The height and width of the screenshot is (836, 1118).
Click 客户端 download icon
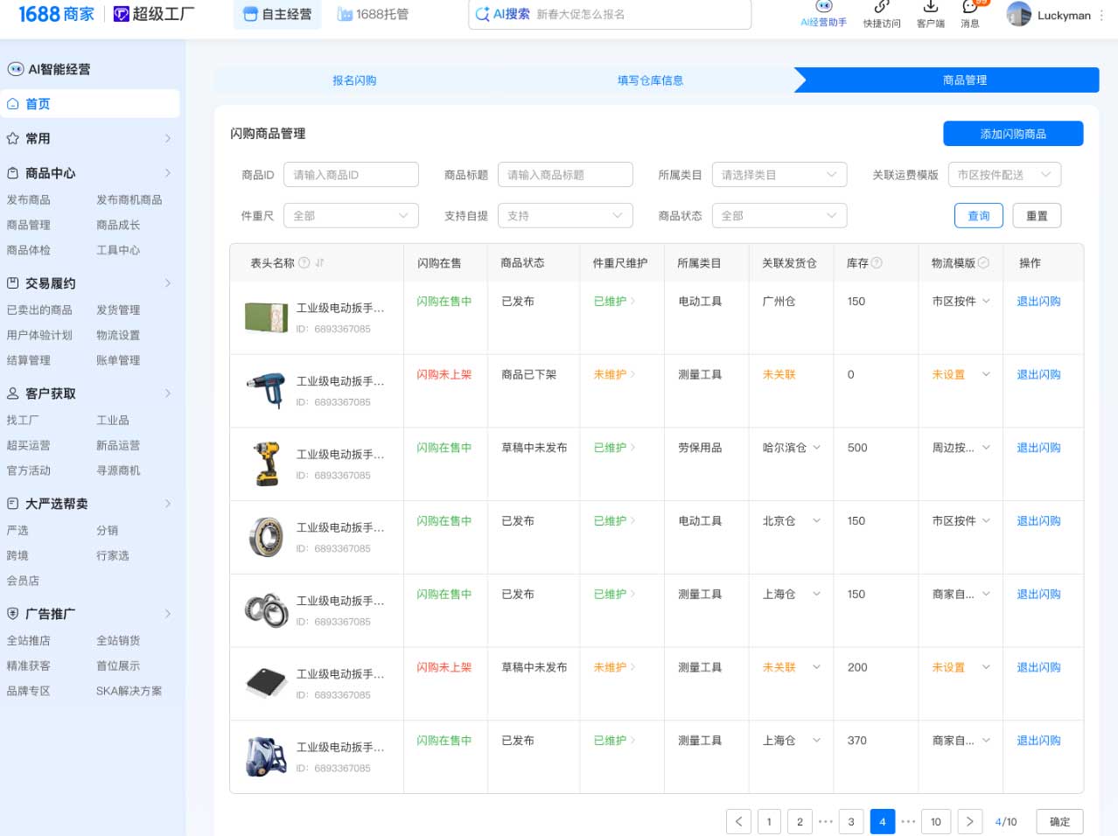[x=931, y=7]
